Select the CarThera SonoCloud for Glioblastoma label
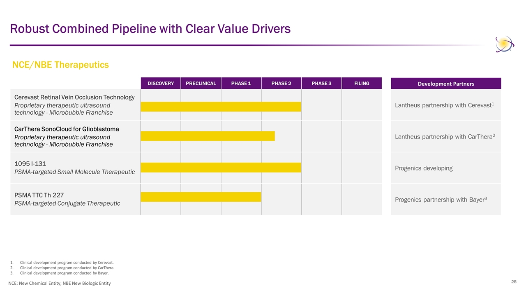Image resolution: width=526 pixels, height=295 pixels. coord(67,129)
